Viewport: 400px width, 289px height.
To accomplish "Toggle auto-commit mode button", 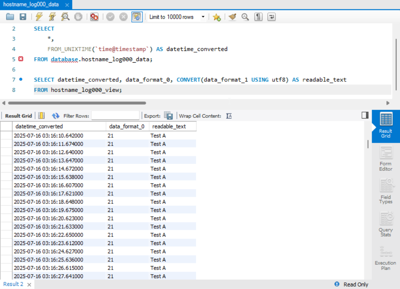I will (x=137, y=17).
